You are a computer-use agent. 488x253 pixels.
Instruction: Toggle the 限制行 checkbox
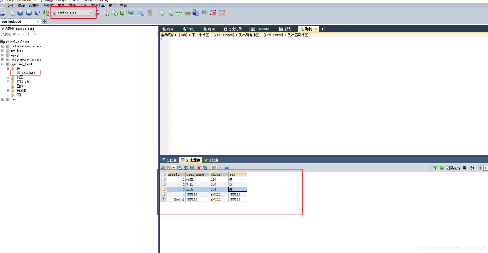point(448,168)
